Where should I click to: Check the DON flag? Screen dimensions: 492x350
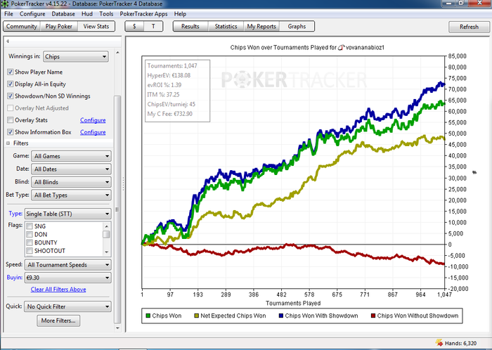[x=30, y=234]
